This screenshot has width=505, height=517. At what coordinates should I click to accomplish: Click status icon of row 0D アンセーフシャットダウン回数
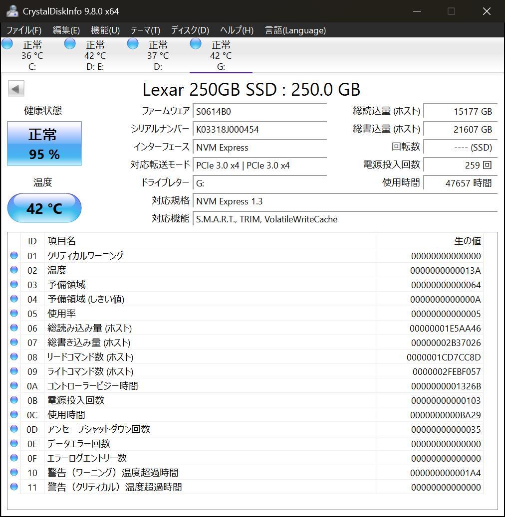14,429
